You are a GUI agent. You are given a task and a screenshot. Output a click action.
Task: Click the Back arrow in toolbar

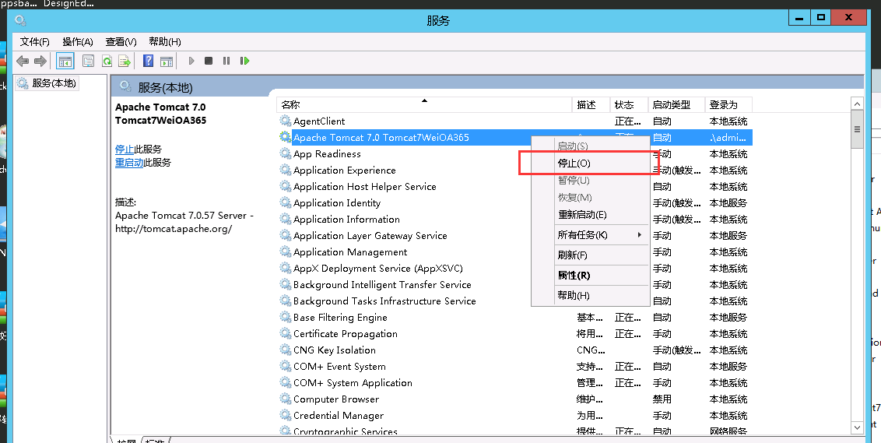(23, 61)
